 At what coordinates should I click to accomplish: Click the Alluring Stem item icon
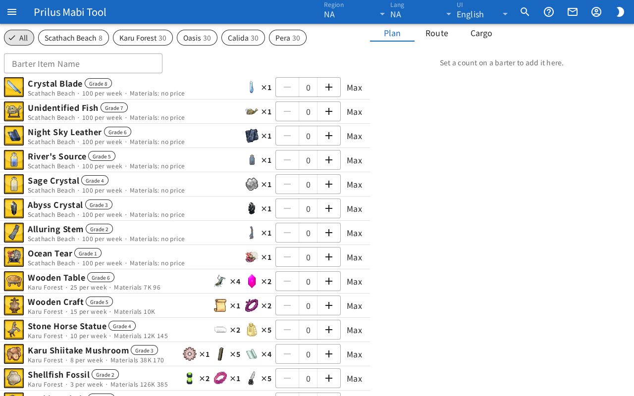point(14,233)
